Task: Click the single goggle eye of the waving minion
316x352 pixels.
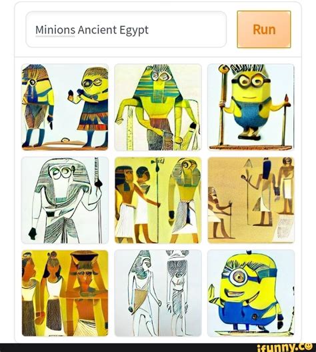Action: (x=239, y=276)
